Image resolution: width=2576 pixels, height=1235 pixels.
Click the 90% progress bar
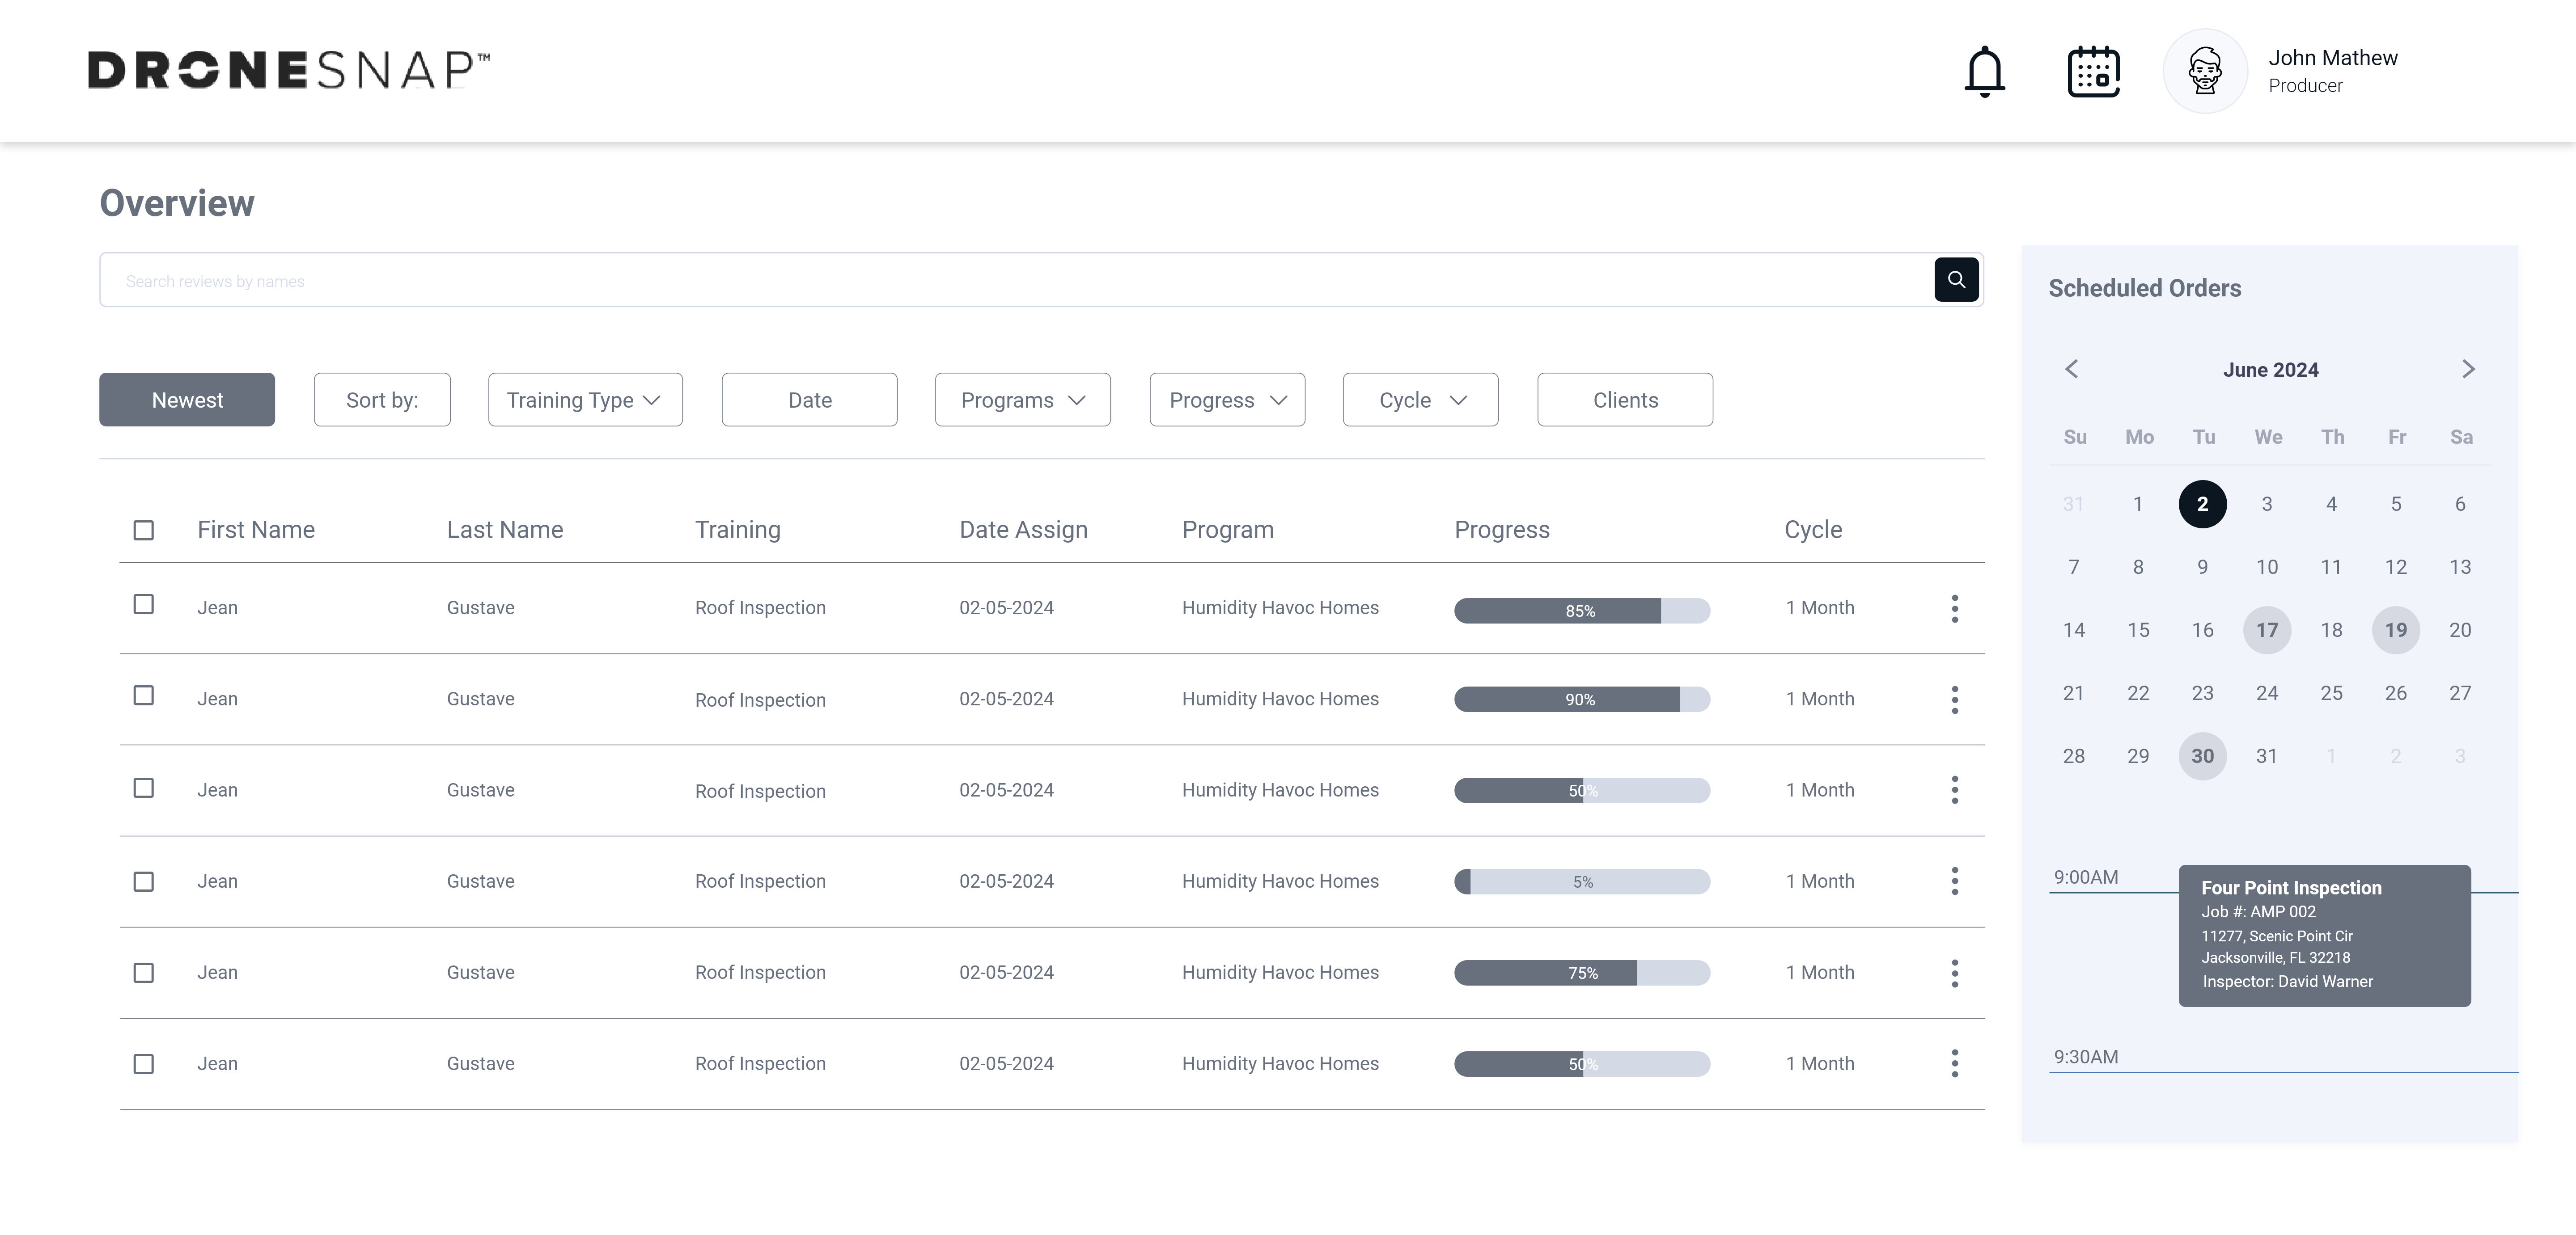(x=1582, y=700)
